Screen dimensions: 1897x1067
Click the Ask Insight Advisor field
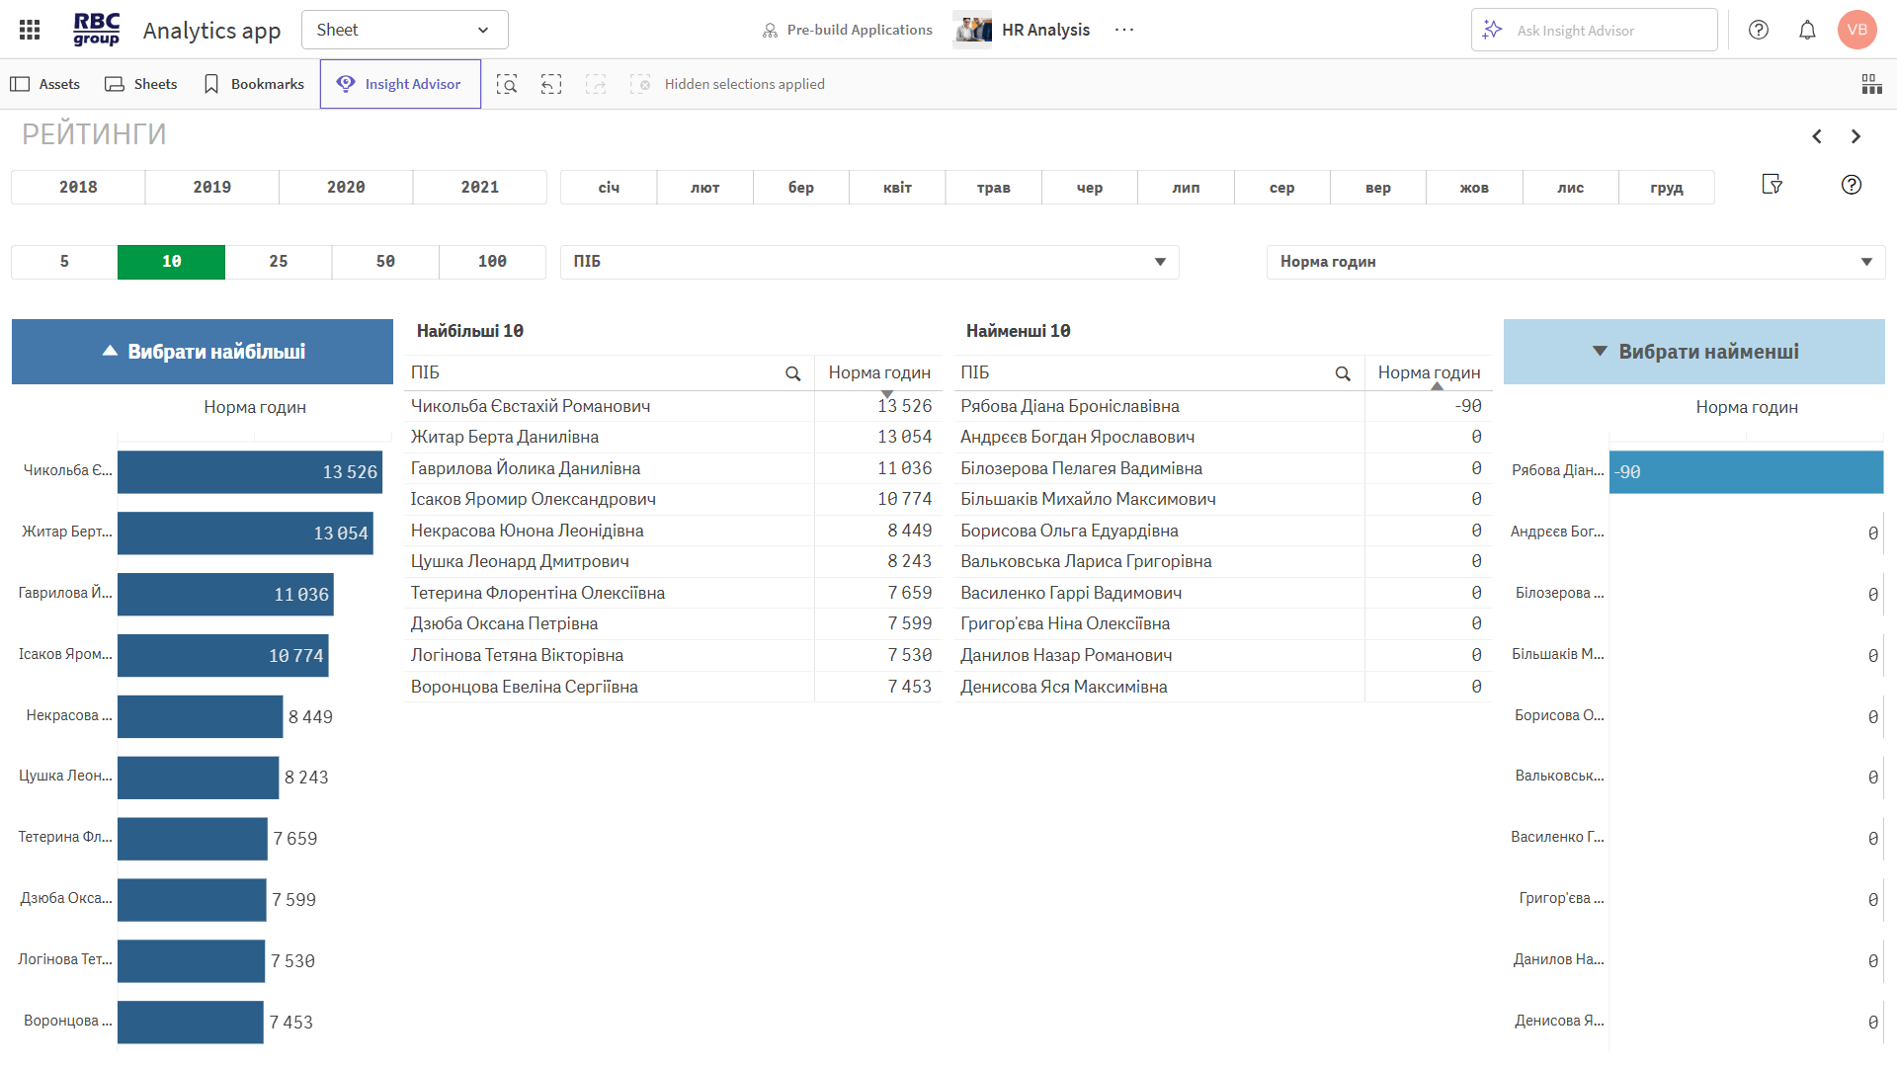click(1594, 31)
